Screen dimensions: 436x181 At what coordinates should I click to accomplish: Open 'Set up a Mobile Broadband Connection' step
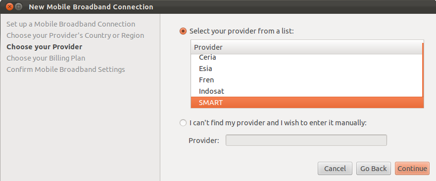(x=71, y=24)
